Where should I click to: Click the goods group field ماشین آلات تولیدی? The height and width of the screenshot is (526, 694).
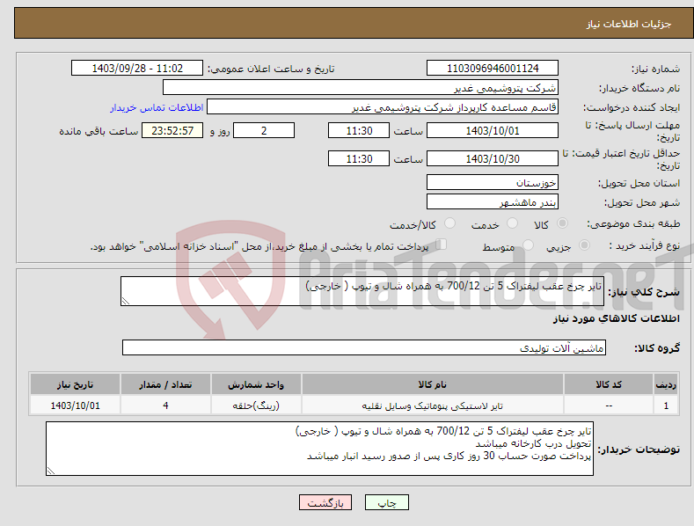[364, 348]
